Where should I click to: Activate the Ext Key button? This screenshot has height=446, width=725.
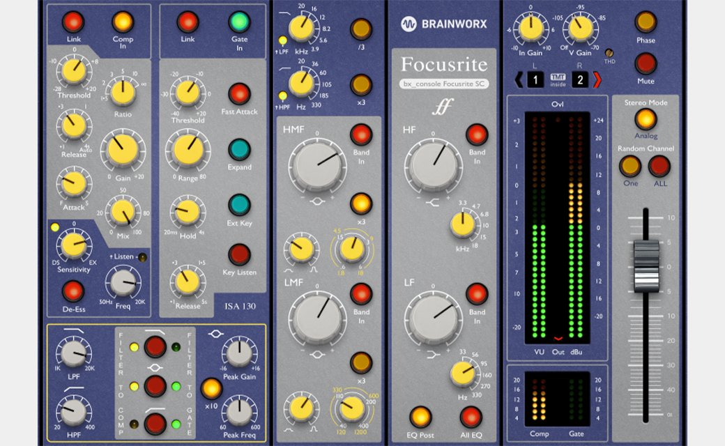click(x=239, y=205)
